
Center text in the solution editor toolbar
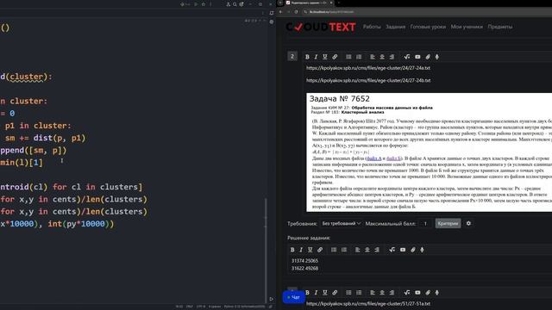click(x=367, y=250)
